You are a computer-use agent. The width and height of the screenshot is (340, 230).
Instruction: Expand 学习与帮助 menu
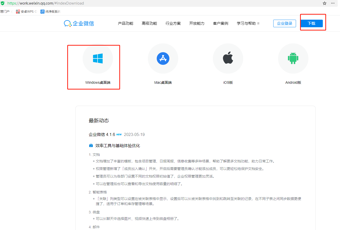click(248, 23)
